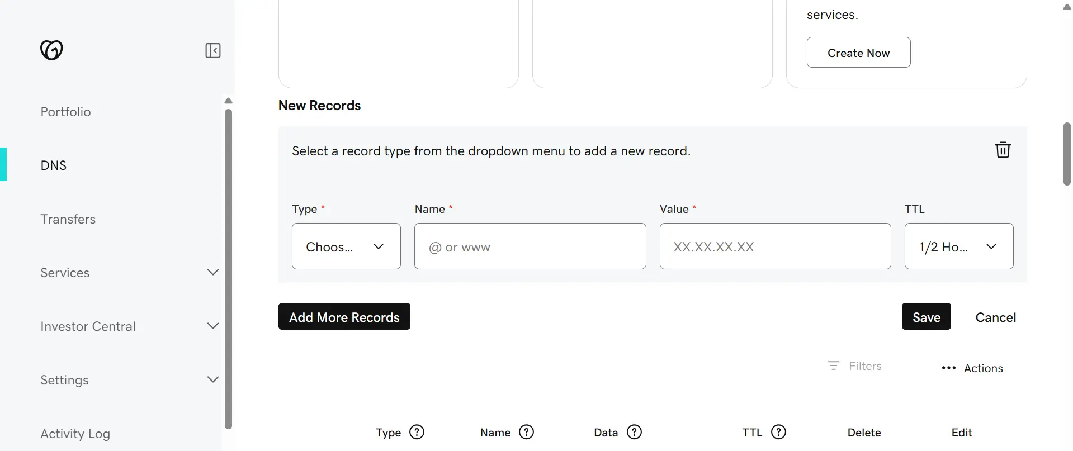Click the Value input field

(774, 246)
